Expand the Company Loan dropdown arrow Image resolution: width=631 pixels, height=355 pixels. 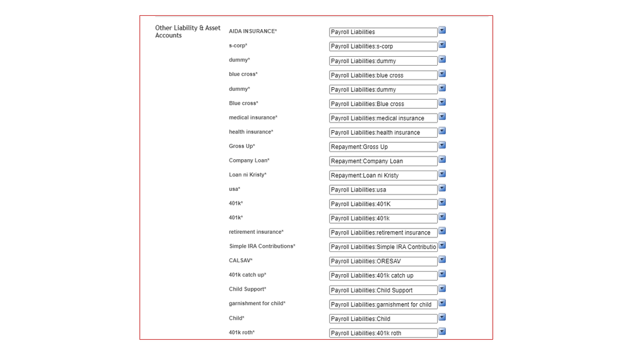tap(442, 160)
